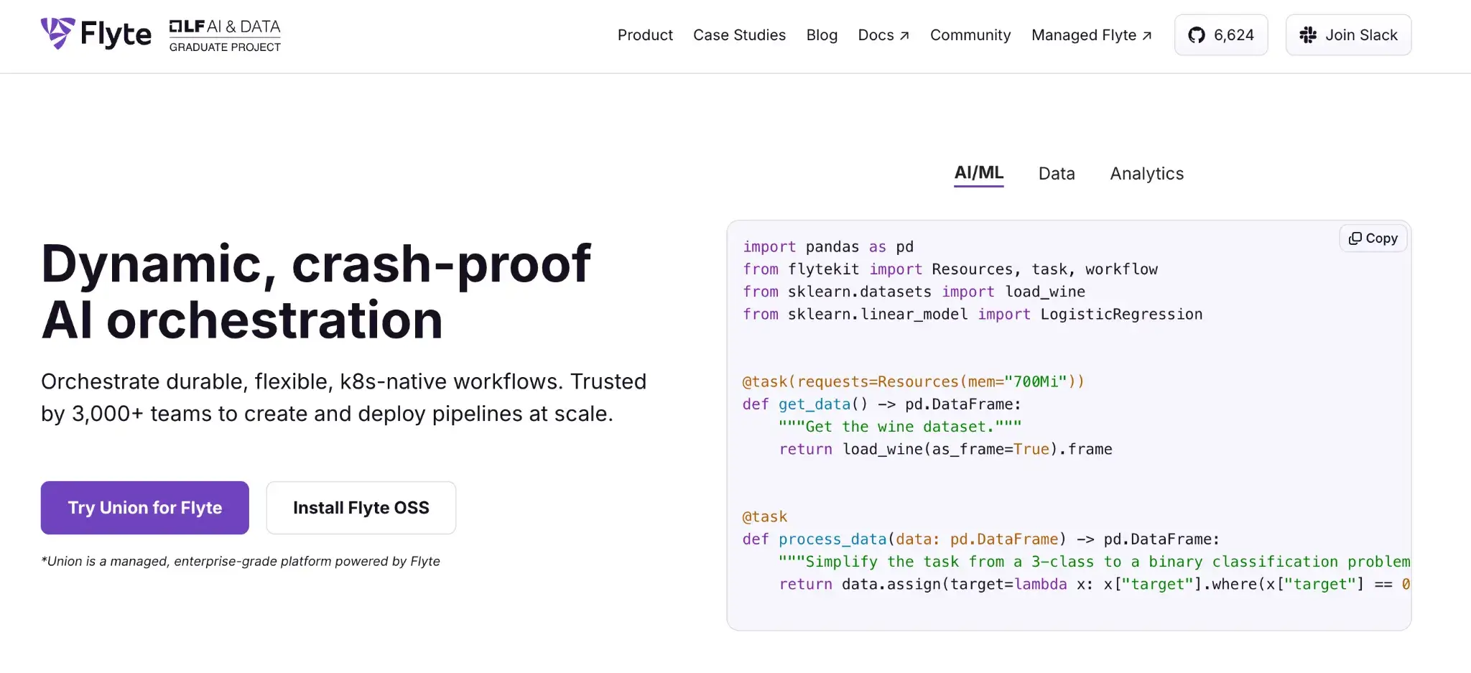Open the Managed Flyte link

1083,35
